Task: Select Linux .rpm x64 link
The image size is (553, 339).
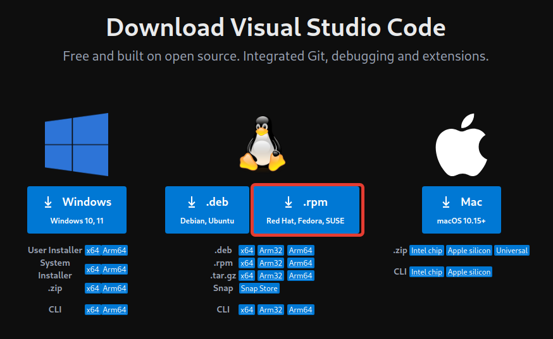Action: coord(247,263)
